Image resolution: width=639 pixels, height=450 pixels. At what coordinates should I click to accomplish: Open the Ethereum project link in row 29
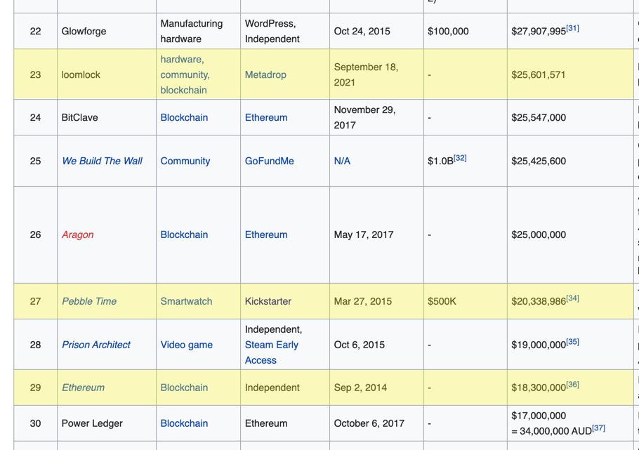[x=83, y=388]
